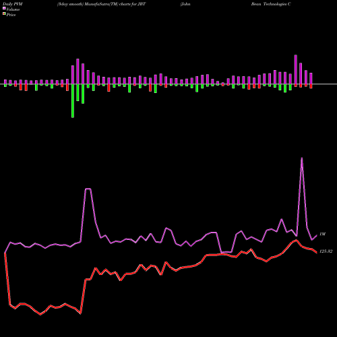The image size is (337, 337).
Task: Click the Price legend color swatch
Action: coord(4,14)
